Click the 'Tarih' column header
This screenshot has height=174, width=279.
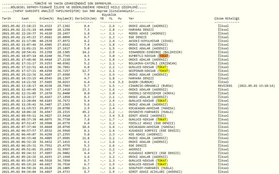click(6, 19)
